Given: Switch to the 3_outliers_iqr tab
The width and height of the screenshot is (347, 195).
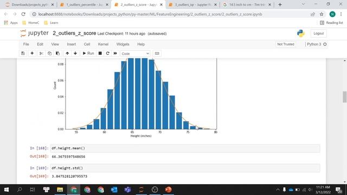Looking at the screenshot, I should [192, 5].
